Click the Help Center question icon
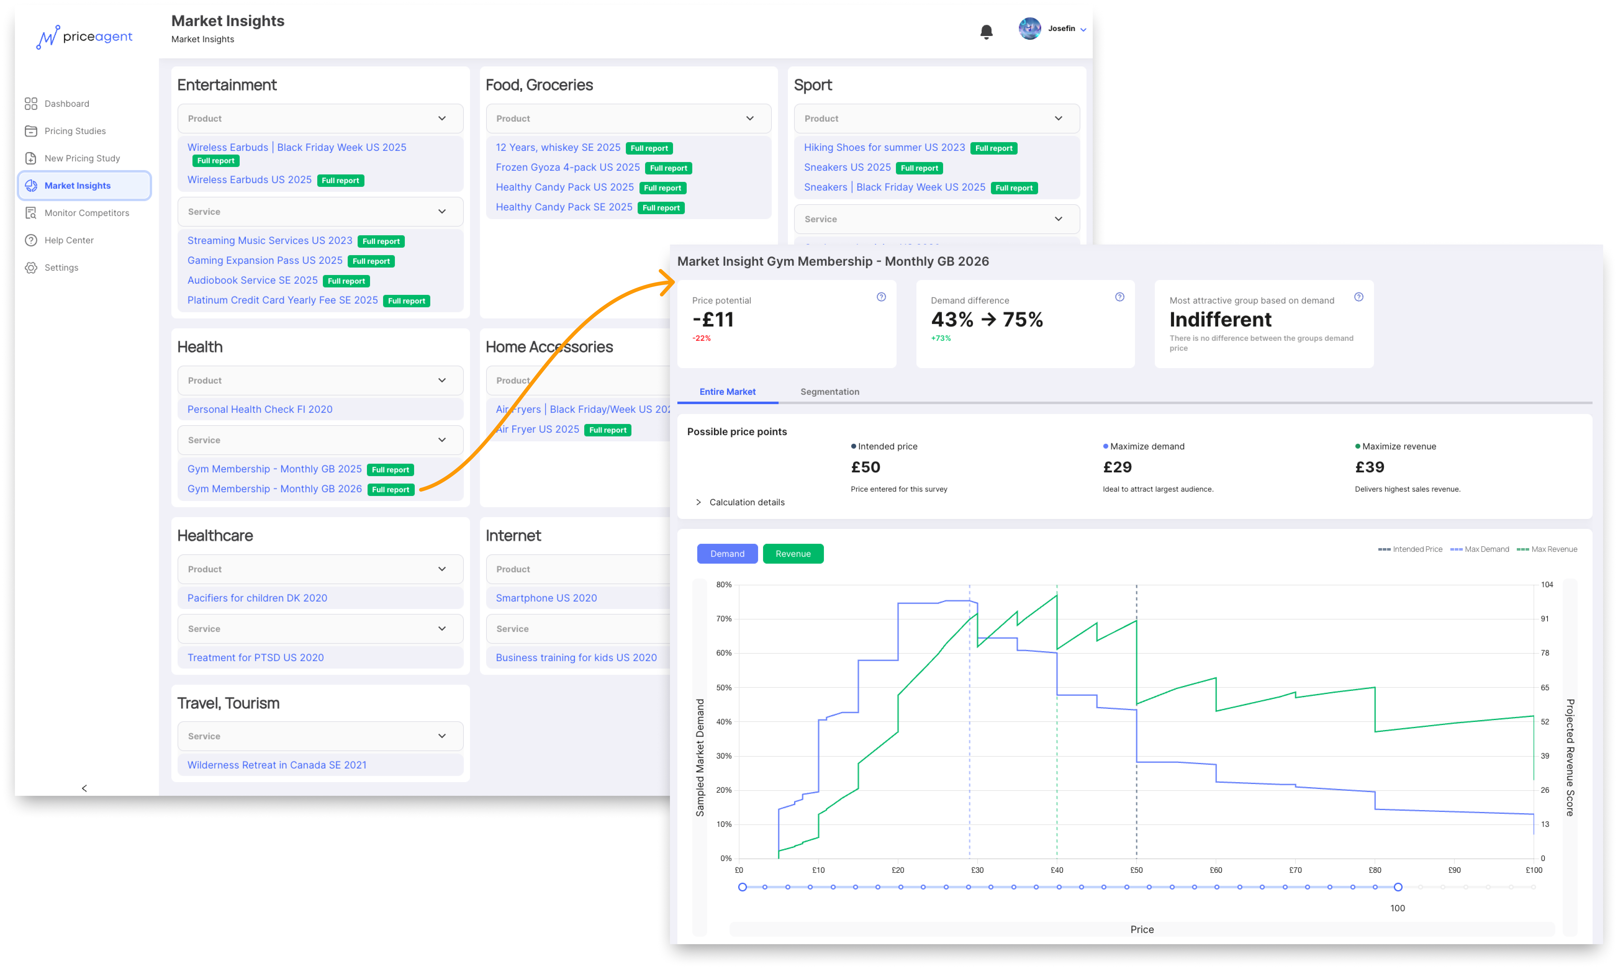Viewport: 1618px width, 969px height. pos(31,240)
